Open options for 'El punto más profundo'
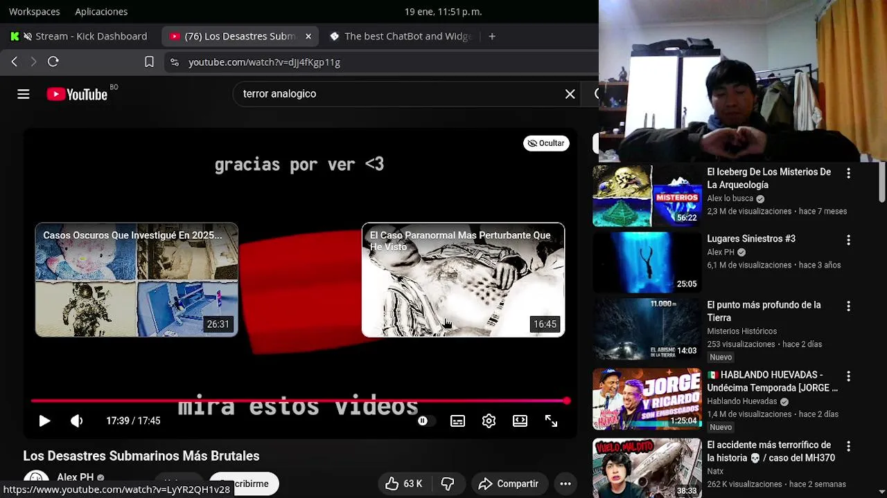887x498 pixels. click(x=848, y=306)
